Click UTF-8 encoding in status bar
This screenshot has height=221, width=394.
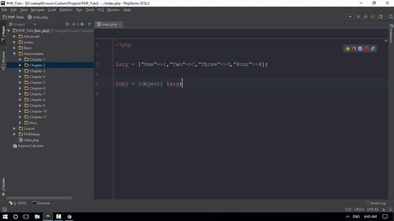(x=372, y=209)
